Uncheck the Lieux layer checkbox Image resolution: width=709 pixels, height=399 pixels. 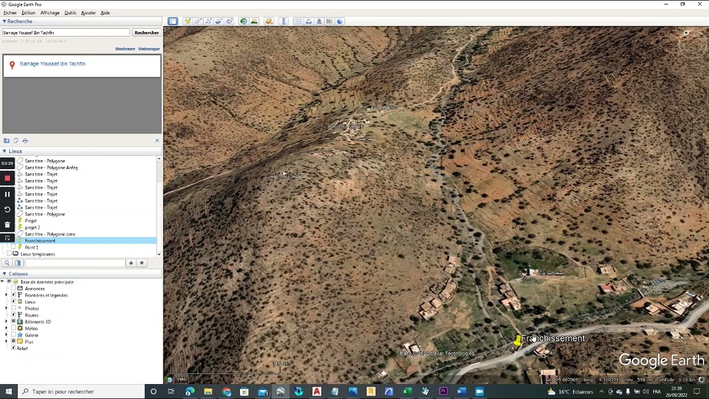(x=13, y=301)
